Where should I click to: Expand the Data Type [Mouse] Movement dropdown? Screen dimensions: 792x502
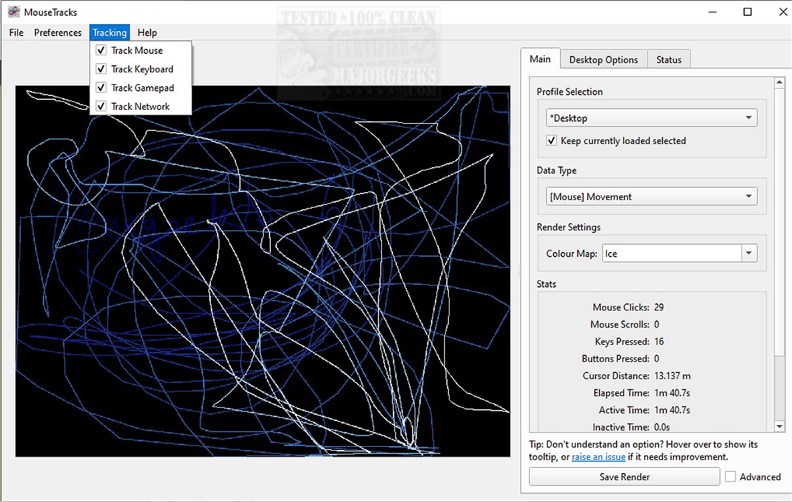click(651, 197)
